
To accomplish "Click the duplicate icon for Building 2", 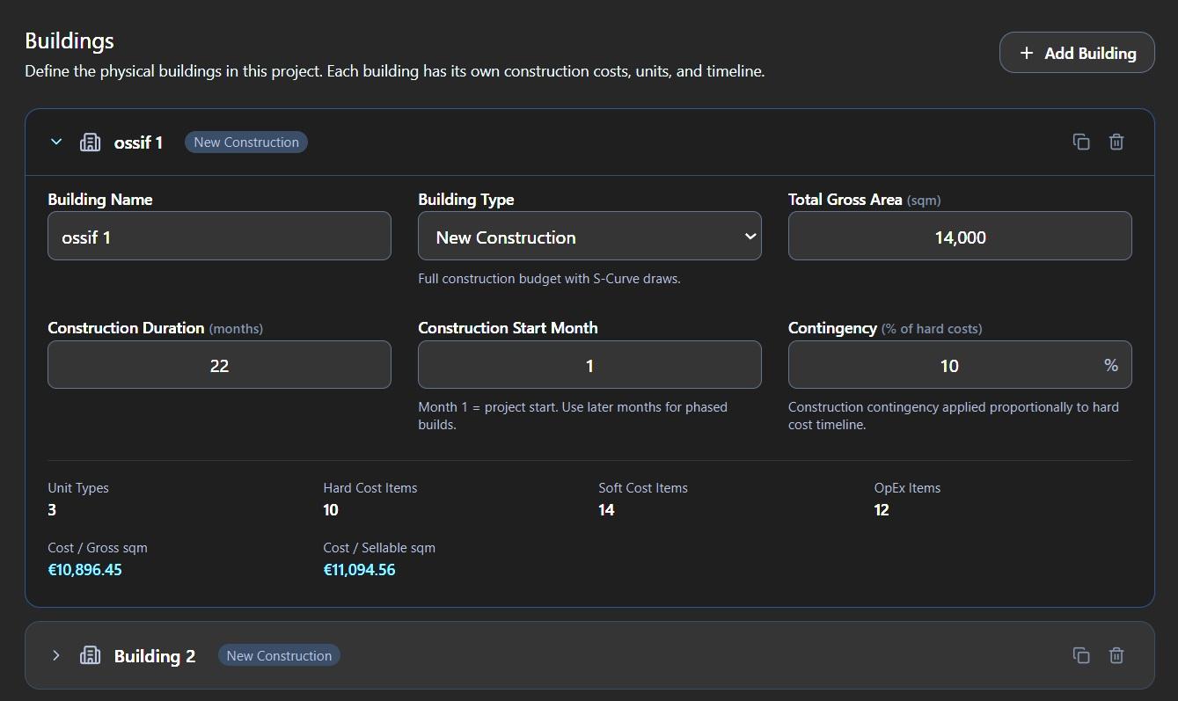I will [x=1081, y=655].
